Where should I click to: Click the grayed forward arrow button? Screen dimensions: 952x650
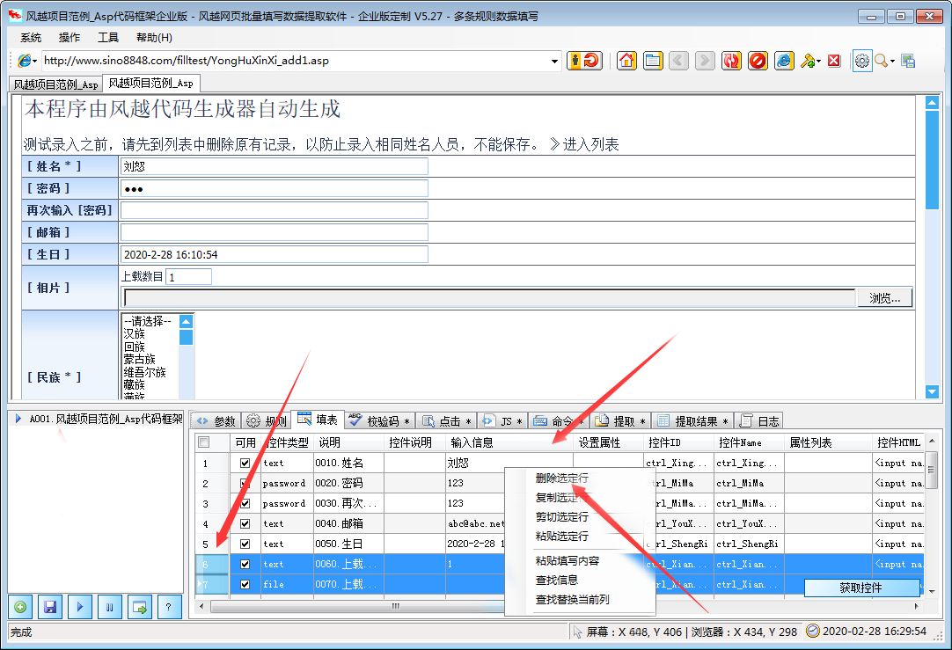coord(705,61)
